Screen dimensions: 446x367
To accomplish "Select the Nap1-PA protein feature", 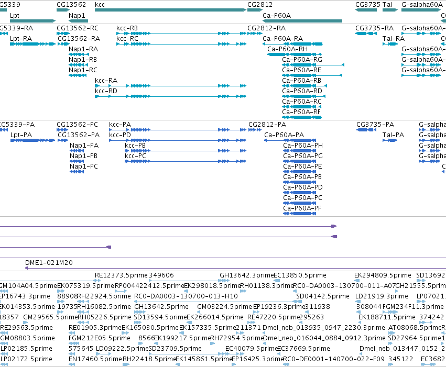I will [77, 151].
